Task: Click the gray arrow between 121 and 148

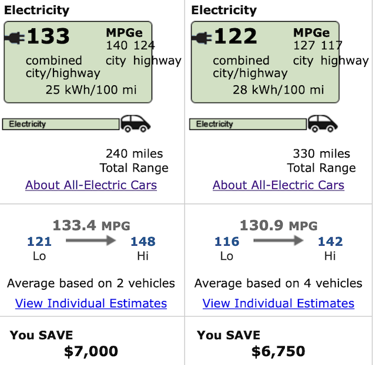Action: pyautogui.click(x=91, y=240)
